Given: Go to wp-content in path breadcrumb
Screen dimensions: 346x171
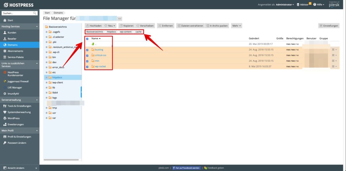Looking at the screenshot, I should [x=126, y=32].
